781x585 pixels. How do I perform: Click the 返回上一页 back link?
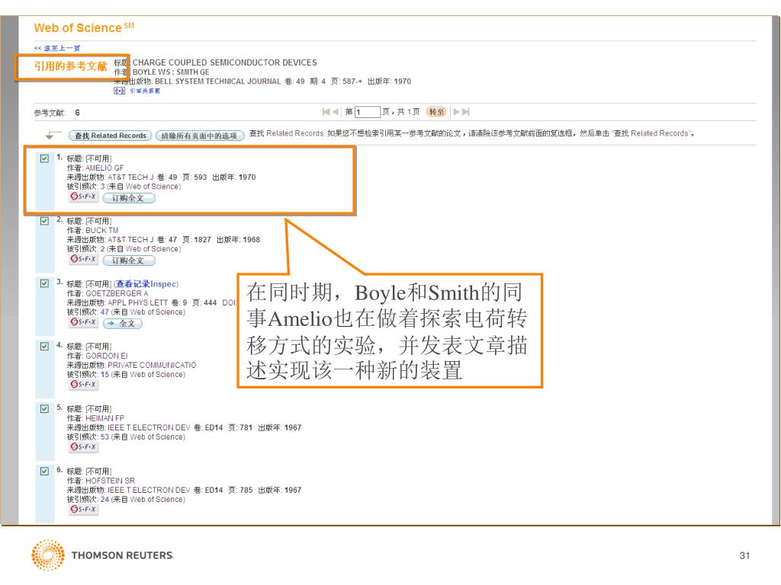pos(57,48)
